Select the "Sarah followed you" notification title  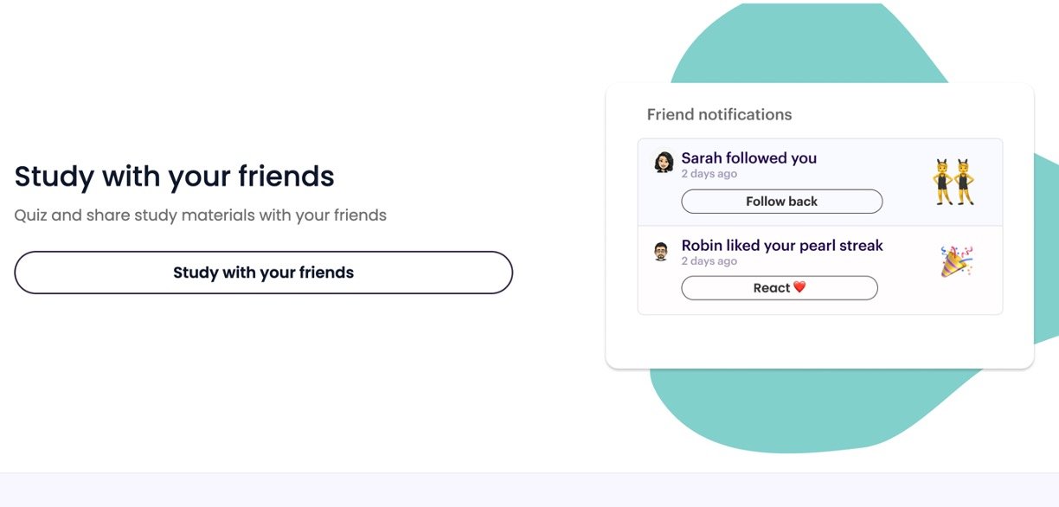tap(748, 158)
